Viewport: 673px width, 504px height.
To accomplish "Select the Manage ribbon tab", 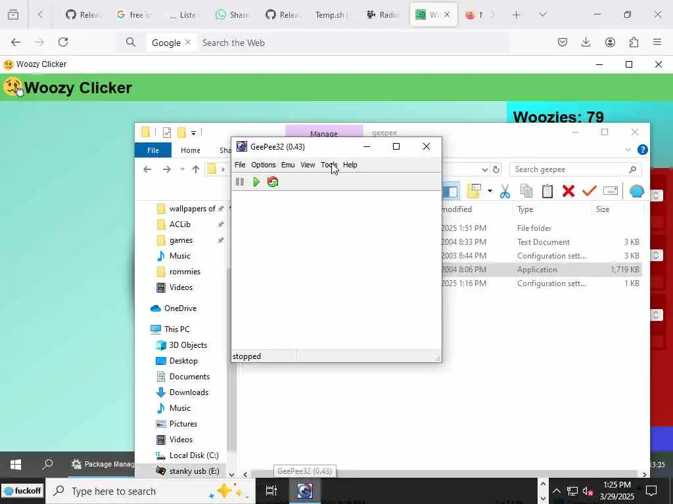I will point(324,131).
